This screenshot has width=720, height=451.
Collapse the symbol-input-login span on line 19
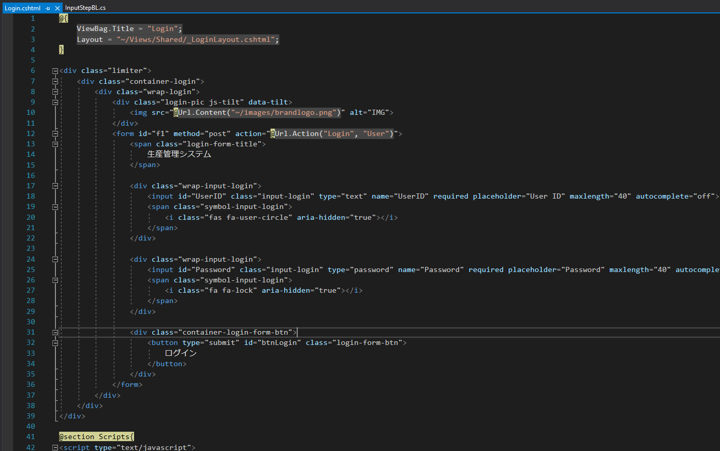[55, 207]
